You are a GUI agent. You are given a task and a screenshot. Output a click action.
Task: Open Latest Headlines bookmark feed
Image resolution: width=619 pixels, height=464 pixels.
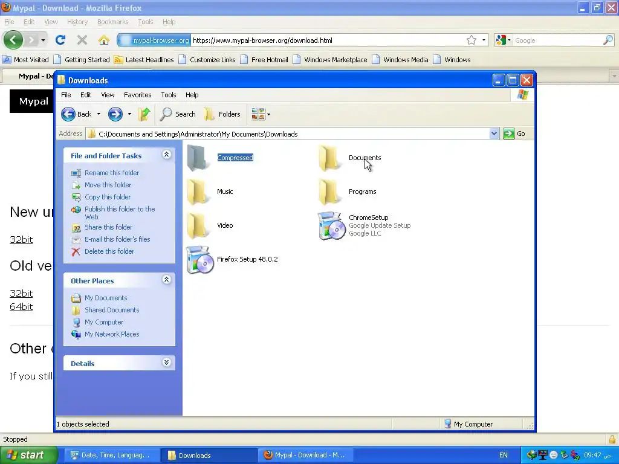coord(144,60)
